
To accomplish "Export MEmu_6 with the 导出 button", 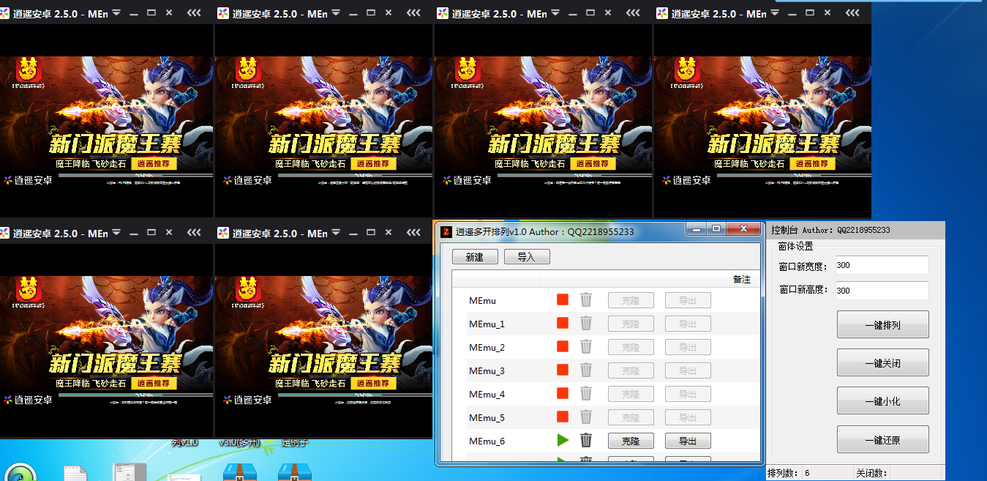I will [688, 441].
